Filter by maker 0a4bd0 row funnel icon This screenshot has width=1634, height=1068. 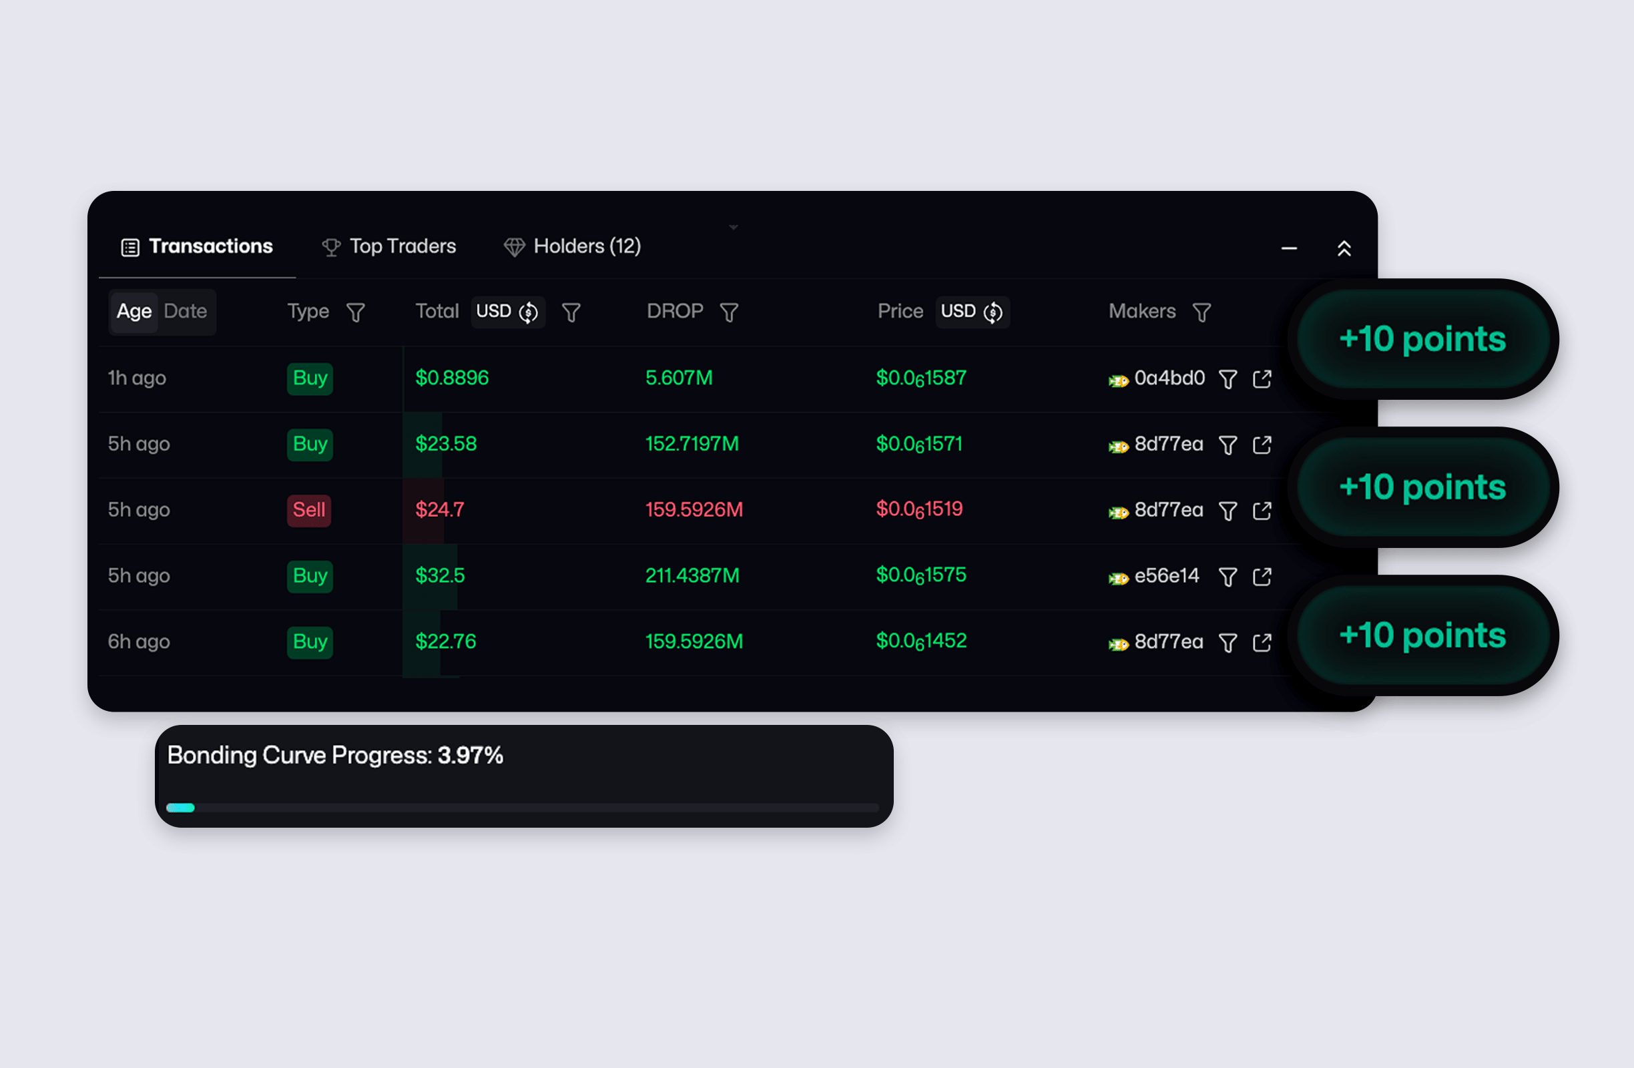(1228, 379)
